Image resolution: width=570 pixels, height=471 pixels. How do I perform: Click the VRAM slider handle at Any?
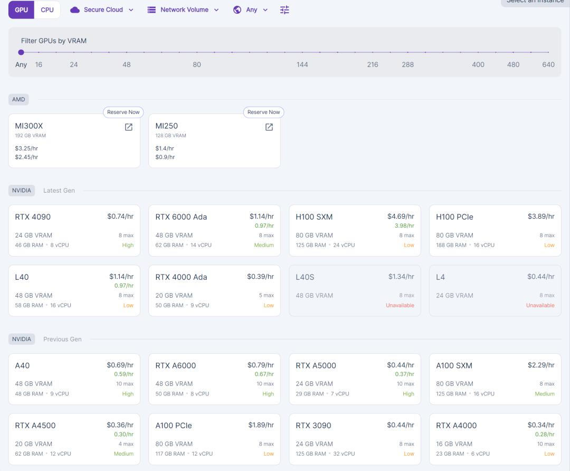tap(21, 52)
